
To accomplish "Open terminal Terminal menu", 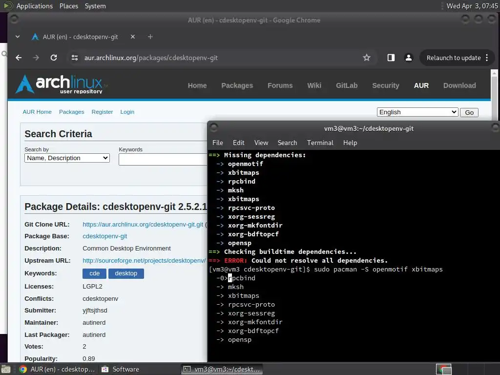I will [320, 143].
